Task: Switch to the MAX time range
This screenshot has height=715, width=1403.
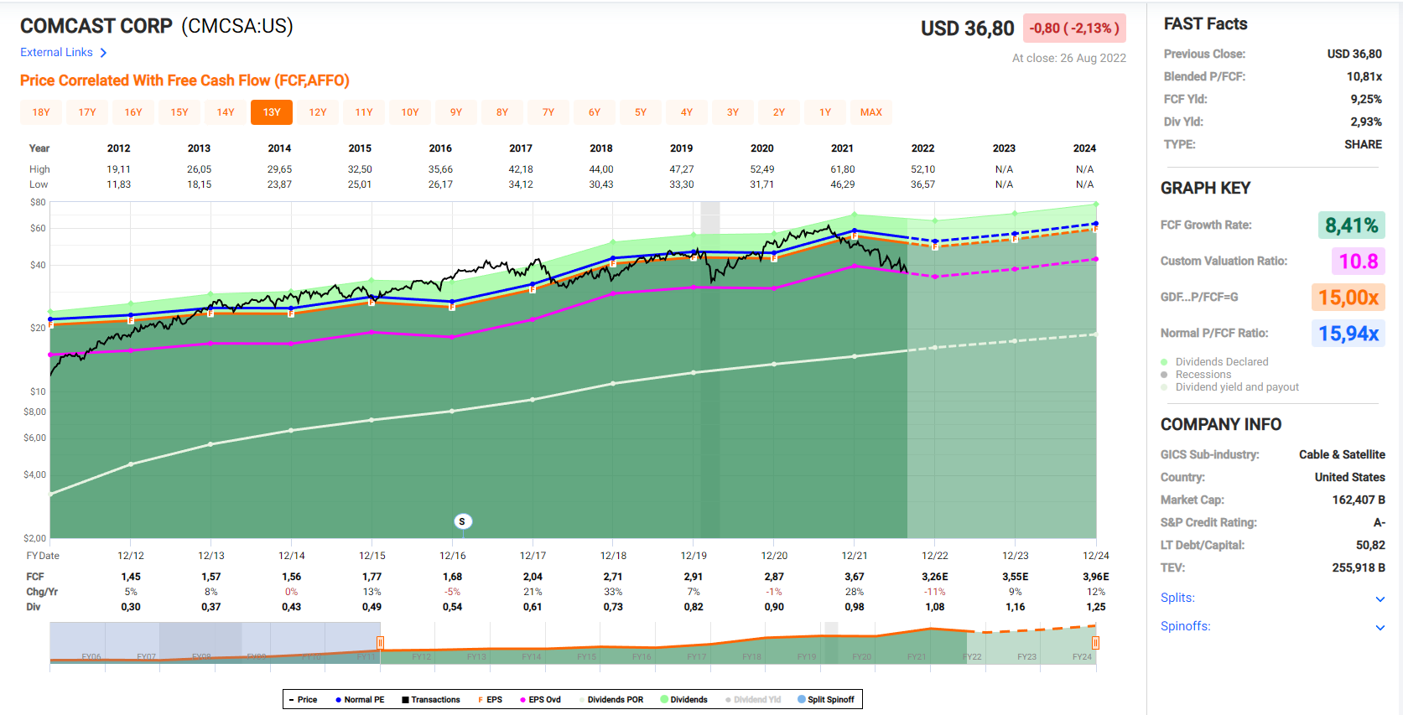Action: click(870, 112)
